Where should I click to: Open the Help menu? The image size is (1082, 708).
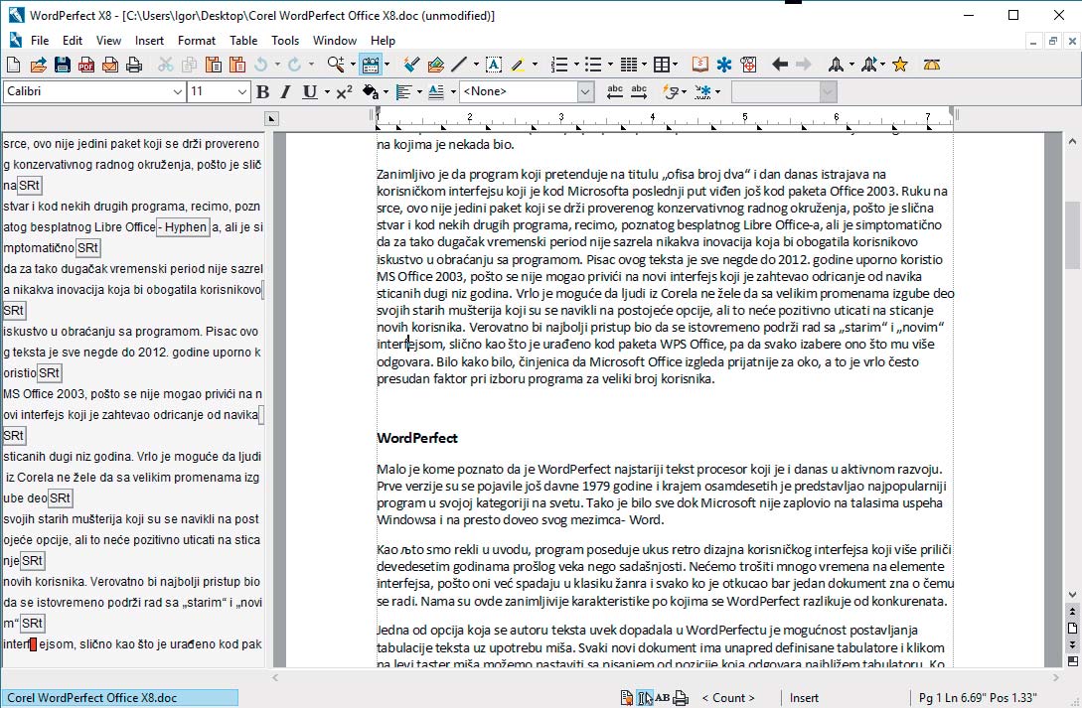tap(383, 41)
